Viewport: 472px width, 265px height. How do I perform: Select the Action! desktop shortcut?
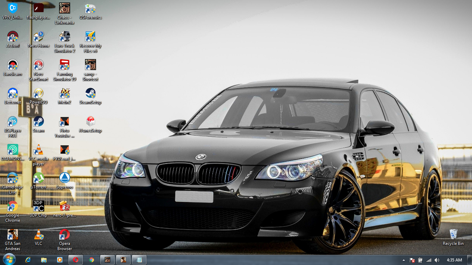(x=13, y=39)
